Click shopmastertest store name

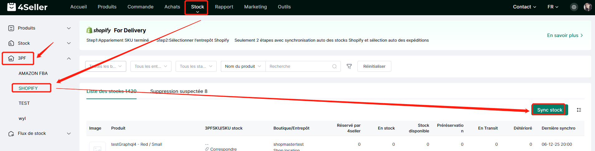(x=288, y=144)
